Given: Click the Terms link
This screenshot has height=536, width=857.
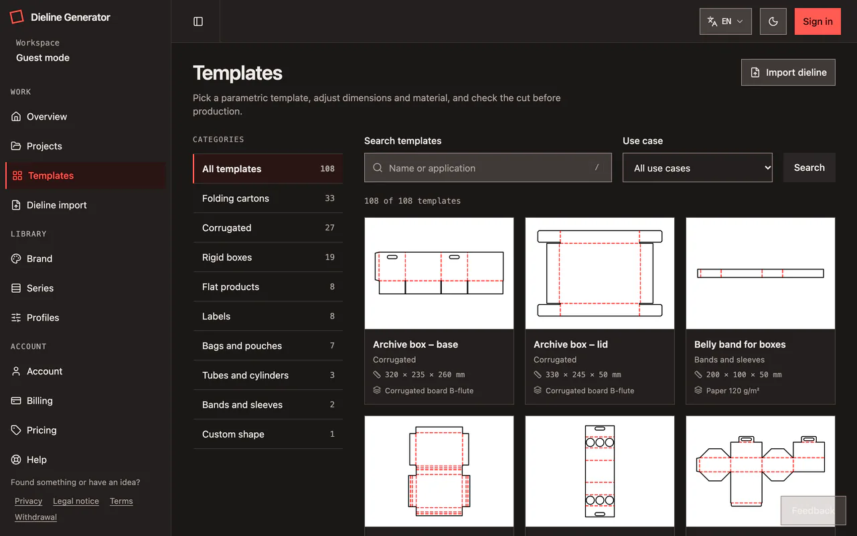Looking at the screenshot, I should pyautogui.click(x=121, y=501).
